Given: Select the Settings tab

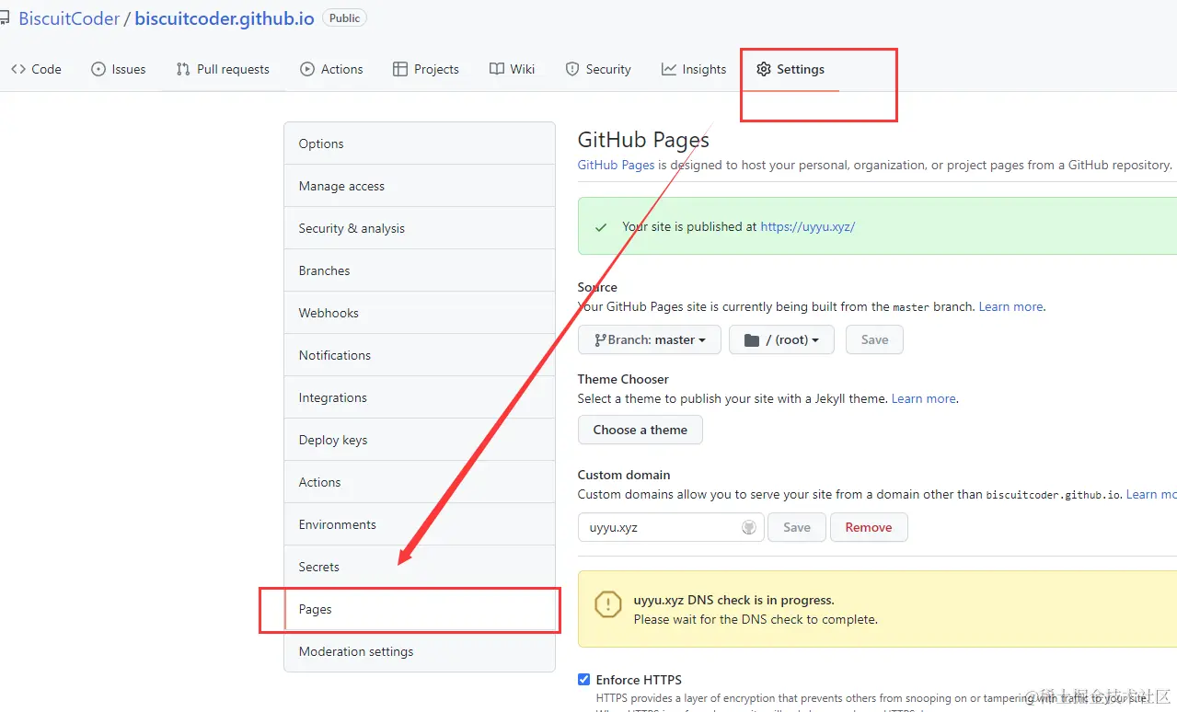Looking at the screenshot, I should coord(790,69).
